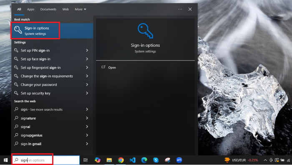Open the Snipping Tool icon in taskbar
This screenshot has width=292, height=165.
tap(167, 160)
